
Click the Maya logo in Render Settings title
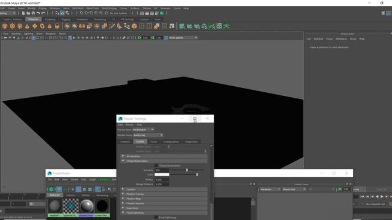click(x=120, y=119)
